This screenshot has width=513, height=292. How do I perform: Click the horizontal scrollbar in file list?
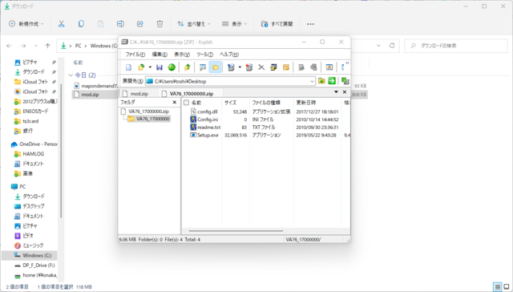(236, 231)
